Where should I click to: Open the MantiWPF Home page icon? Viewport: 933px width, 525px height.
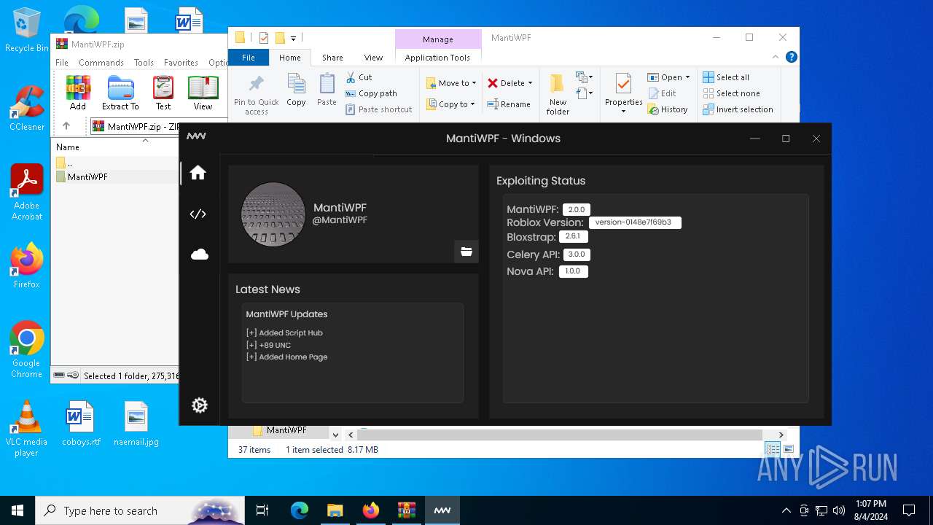pyautogui.click(x=198, y=173)
